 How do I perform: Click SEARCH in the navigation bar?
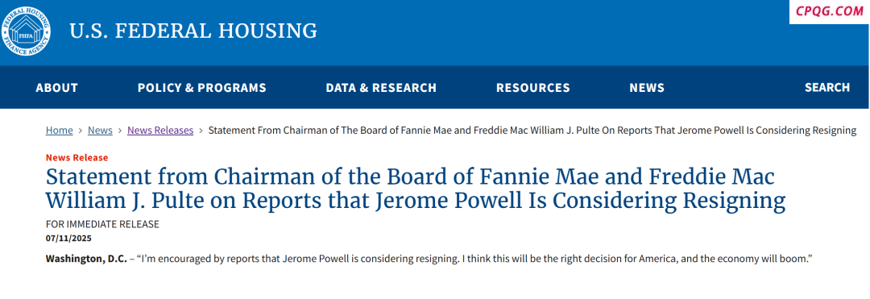(827, 88)
